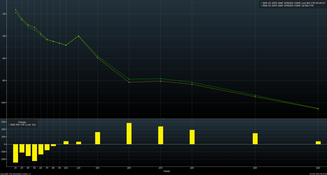Click the '50Y' tenor axis label

318,168
